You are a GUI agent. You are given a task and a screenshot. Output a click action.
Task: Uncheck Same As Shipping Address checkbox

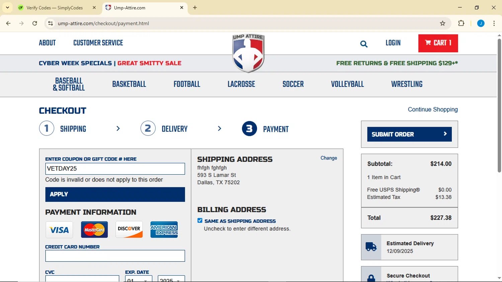200,220
